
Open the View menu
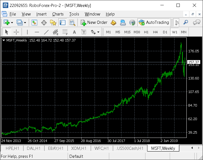(26, 14)
